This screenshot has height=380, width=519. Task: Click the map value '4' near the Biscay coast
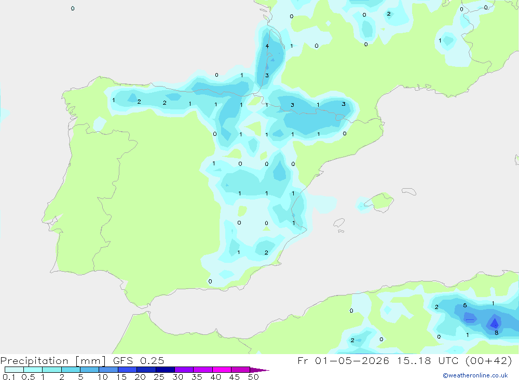tap(267, 46)
